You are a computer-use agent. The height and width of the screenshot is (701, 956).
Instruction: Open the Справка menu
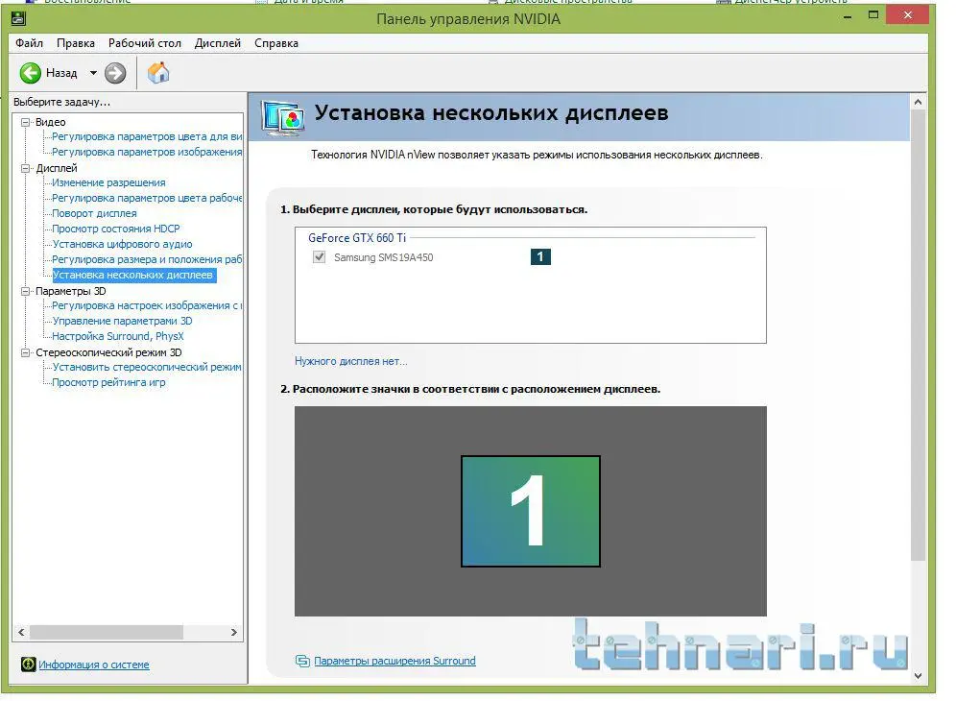[x=276, y=43]
